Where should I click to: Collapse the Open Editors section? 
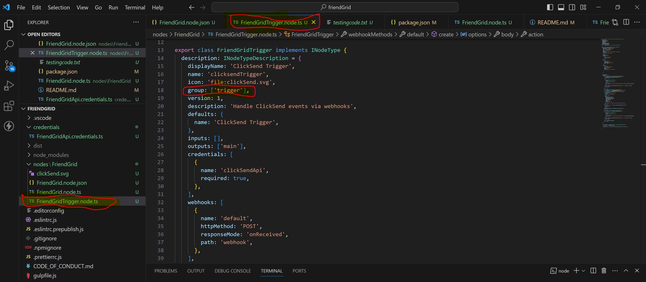44,34
